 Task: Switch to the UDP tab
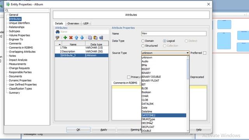click(x=86, y=23)
